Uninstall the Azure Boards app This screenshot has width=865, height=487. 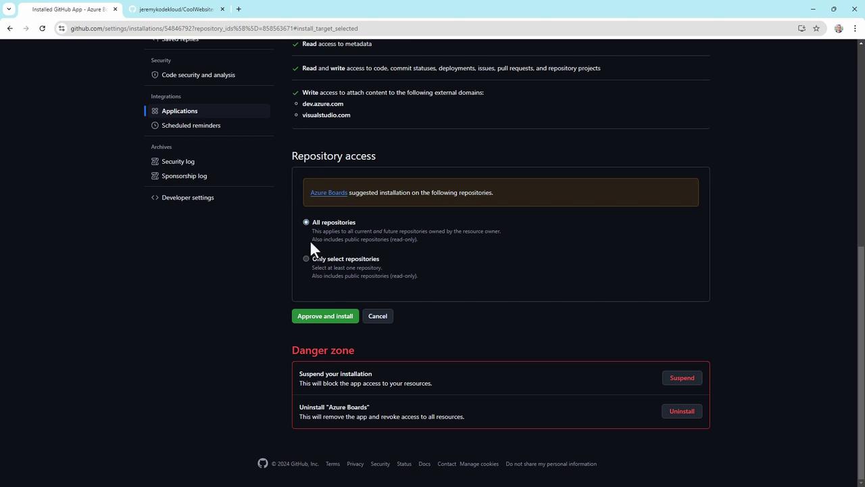coord(681,411)
